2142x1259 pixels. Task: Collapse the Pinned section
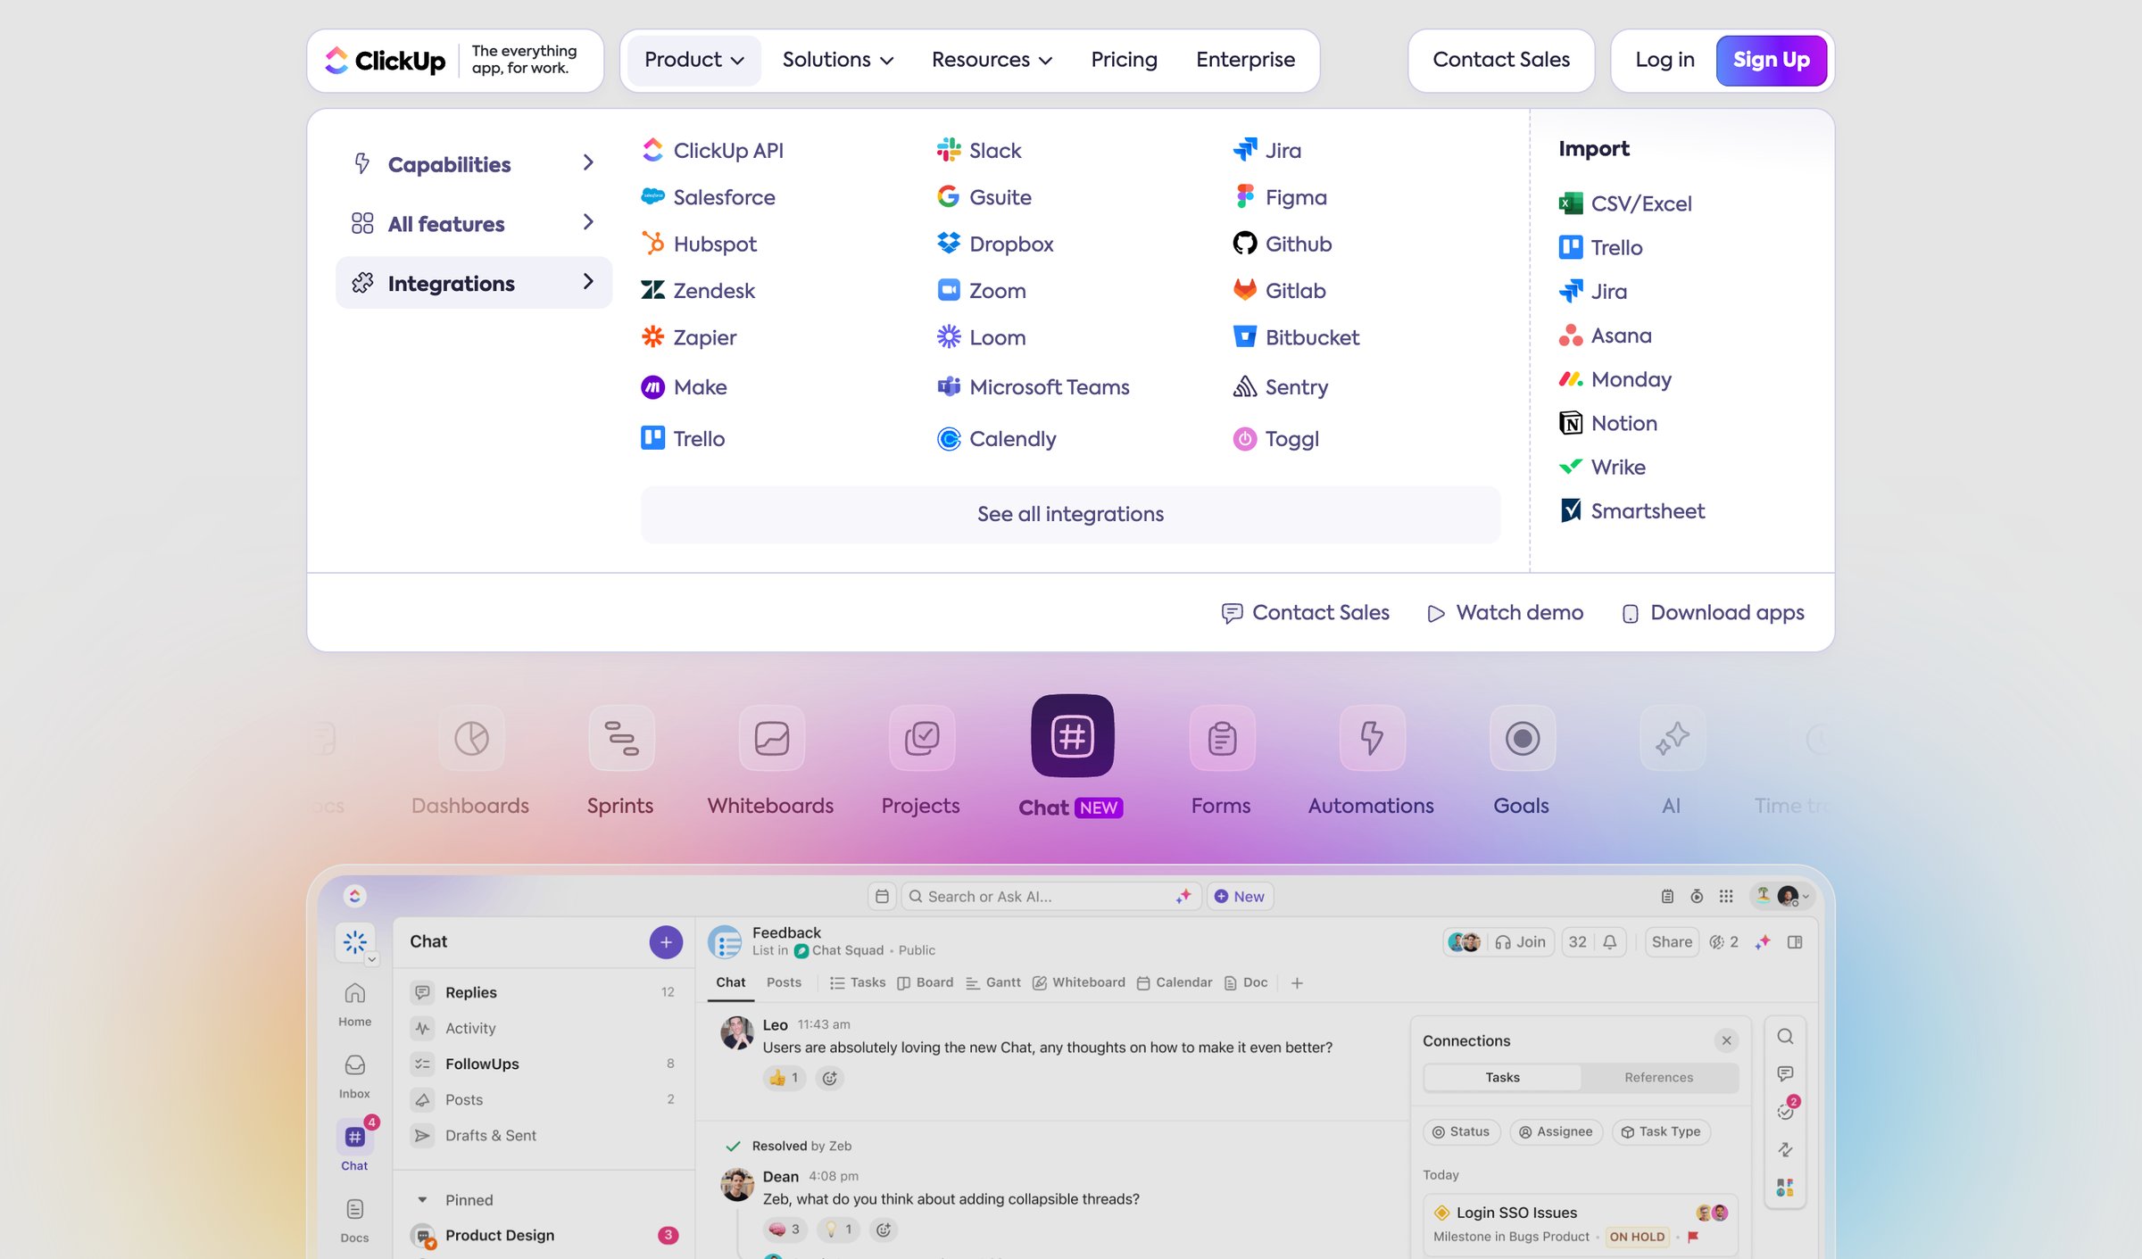click(423, 1200)
